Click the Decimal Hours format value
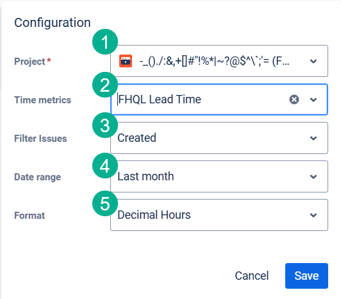The height and width of the screenshot is (299, 341). 154,215
